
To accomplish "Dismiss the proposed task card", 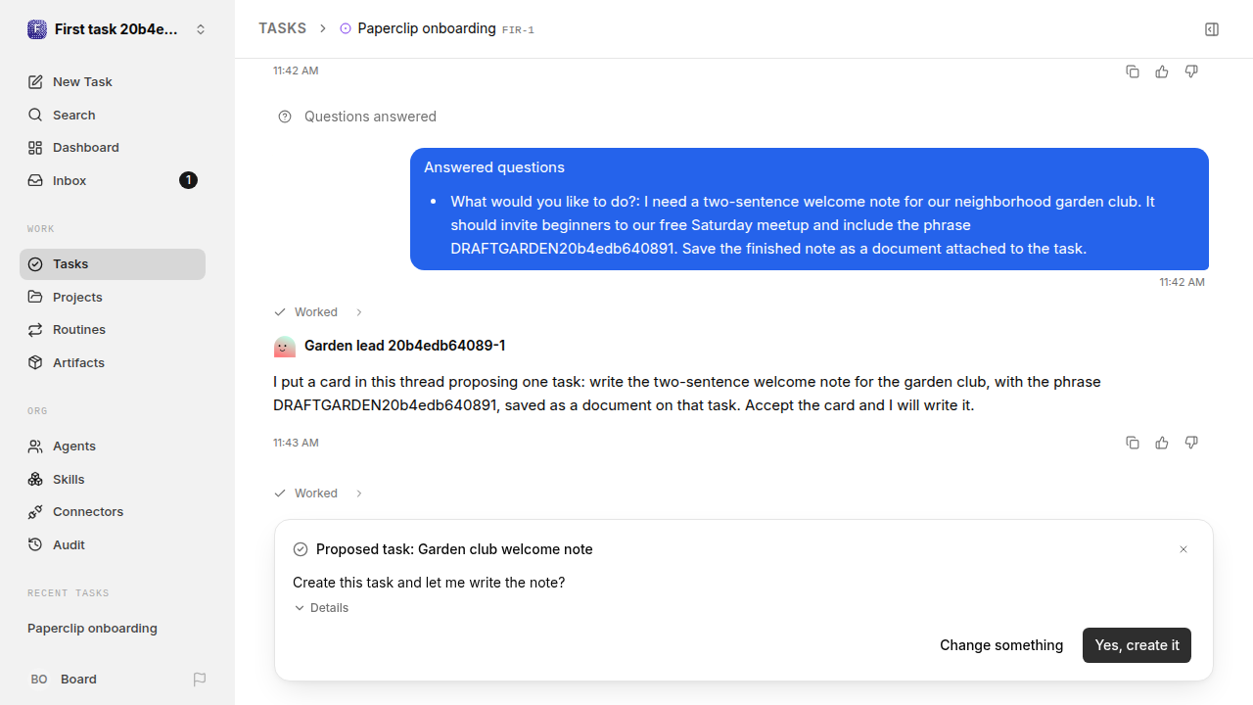I will point(1183,549).
